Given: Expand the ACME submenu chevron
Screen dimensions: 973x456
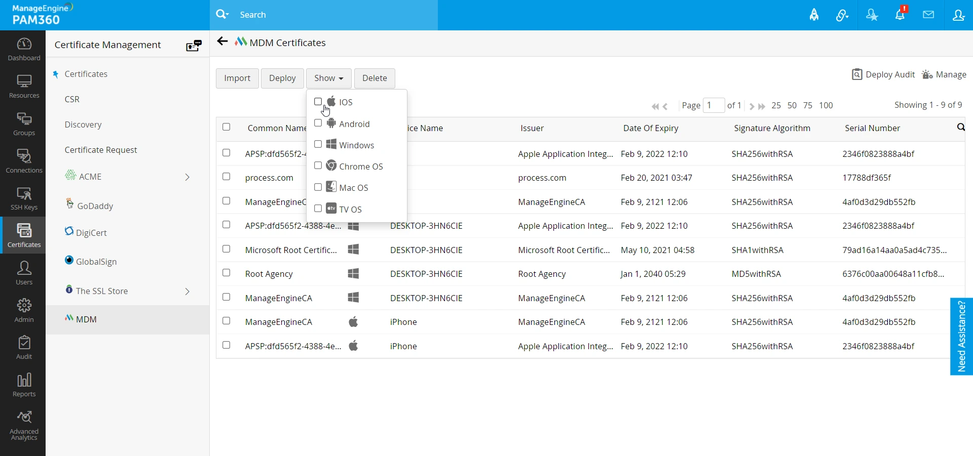Looking at the screenshot, I should 188,177.
